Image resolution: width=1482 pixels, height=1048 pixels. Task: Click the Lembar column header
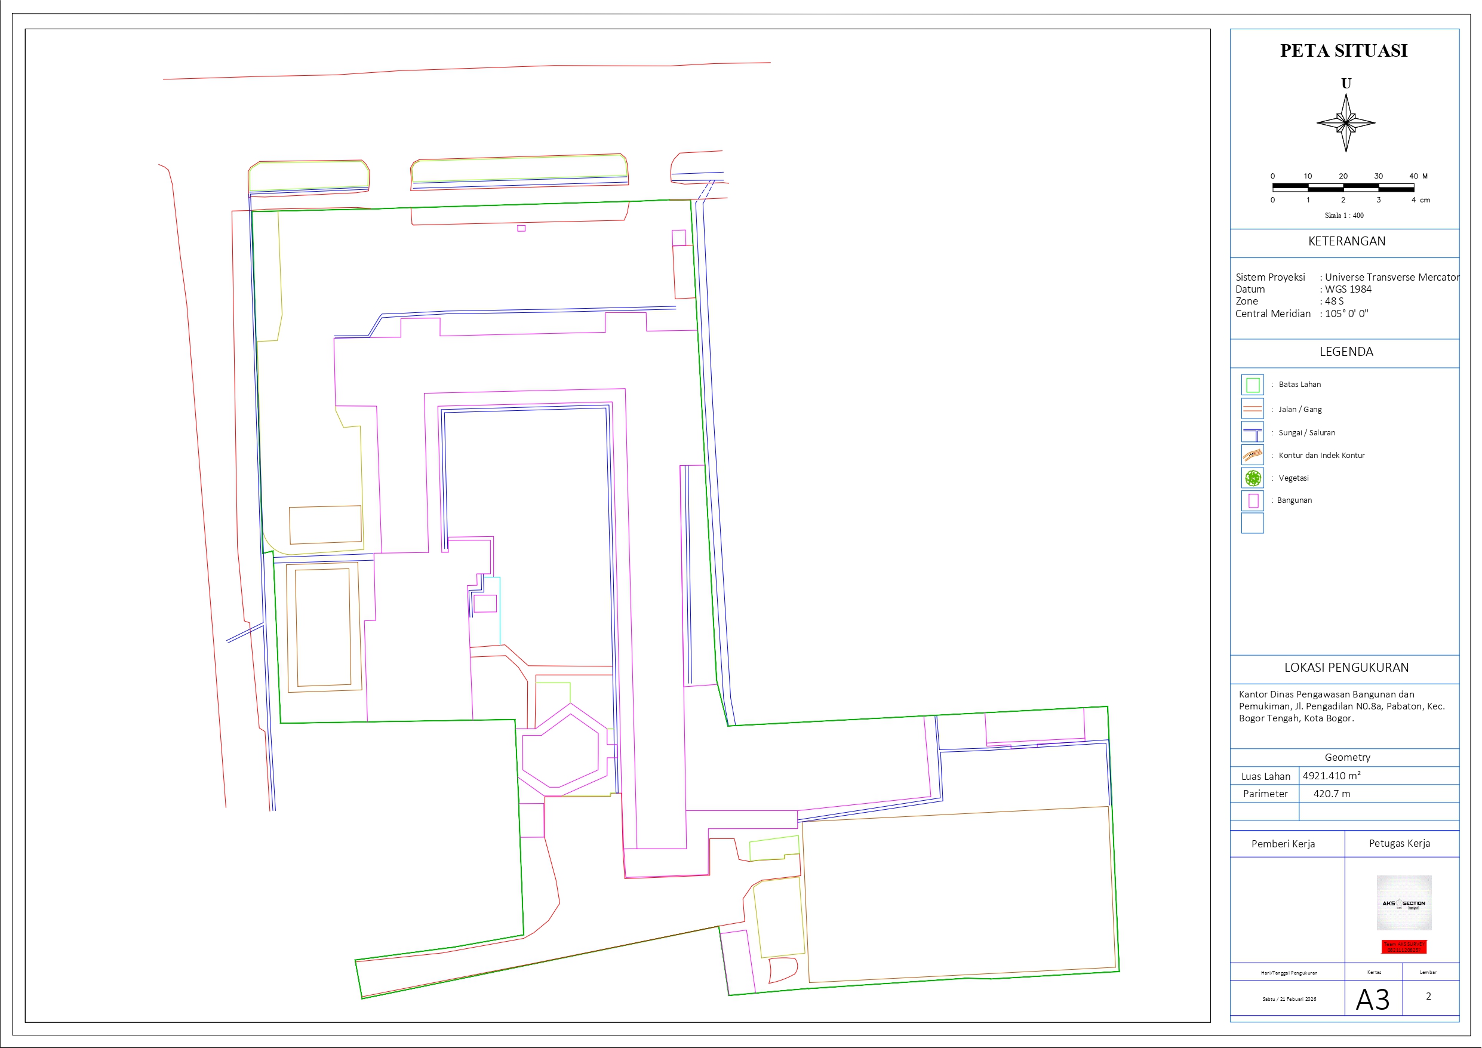(1428, 972)
